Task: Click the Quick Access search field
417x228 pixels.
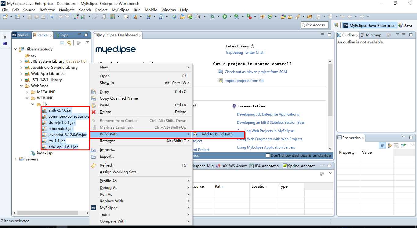Action: coord(314,25)
